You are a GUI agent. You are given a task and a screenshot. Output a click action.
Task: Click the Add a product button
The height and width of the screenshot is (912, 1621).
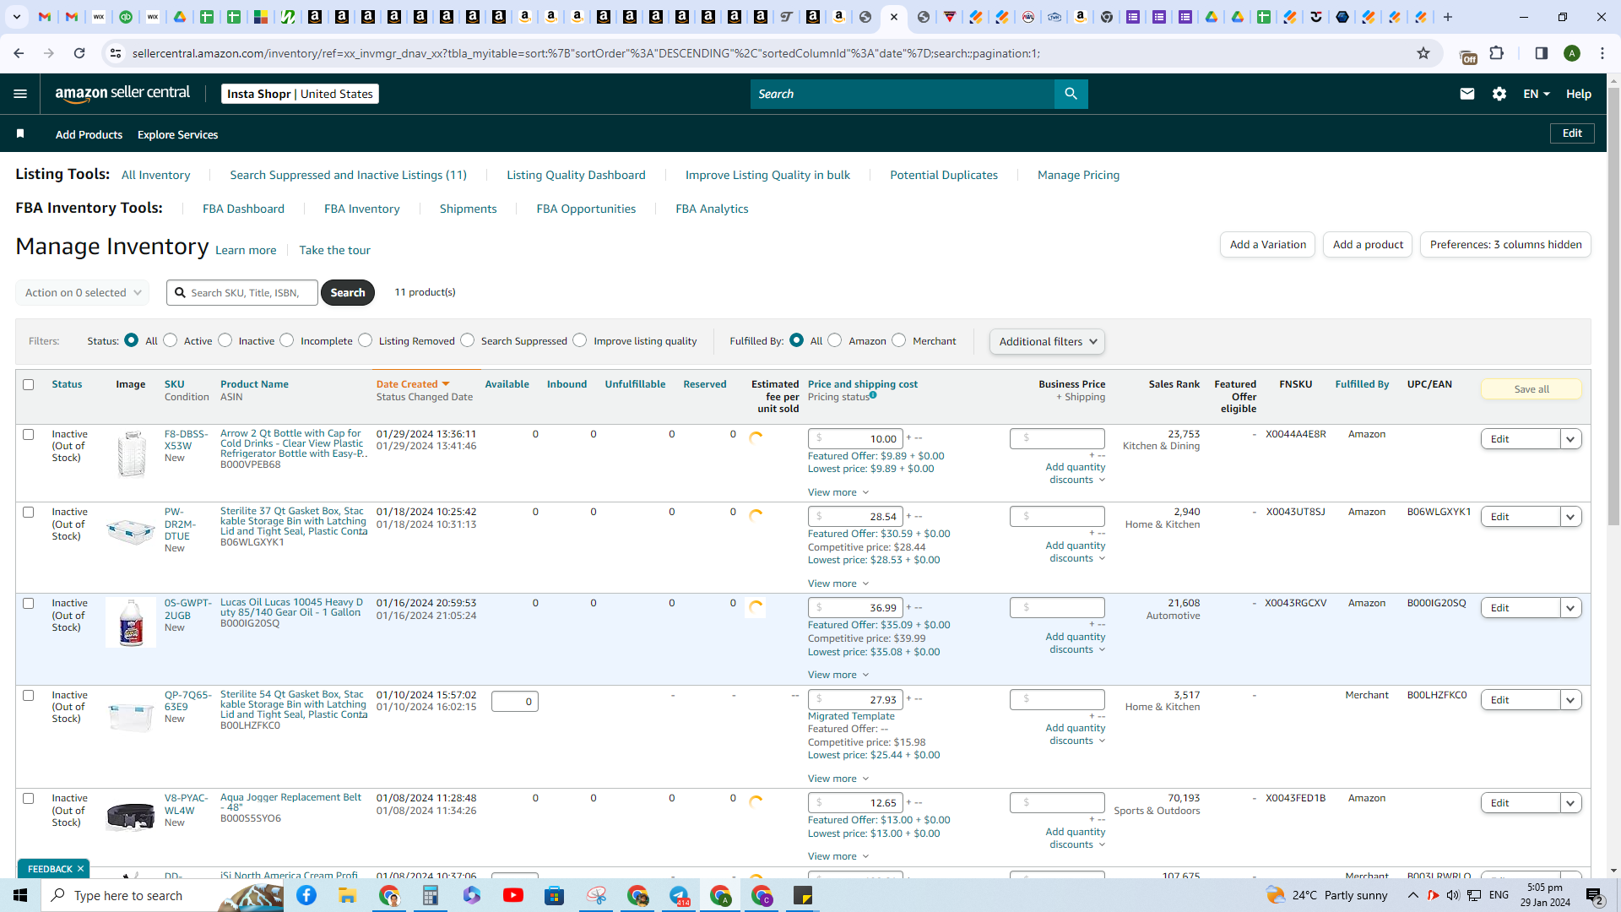1368,245
